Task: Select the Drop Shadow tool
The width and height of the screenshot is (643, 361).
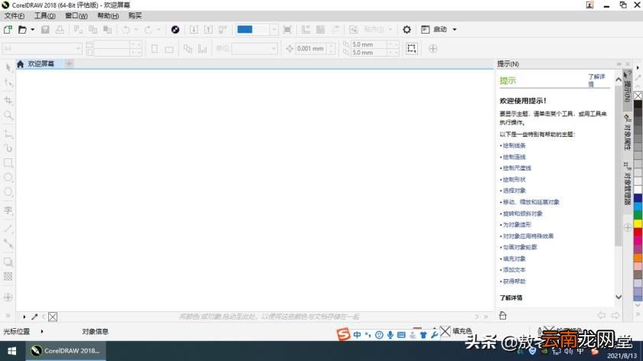Action: pyautogui.click(x=8, y=262)
